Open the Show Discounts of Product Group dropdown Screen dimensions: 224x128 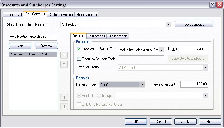[x=168, y=24]
